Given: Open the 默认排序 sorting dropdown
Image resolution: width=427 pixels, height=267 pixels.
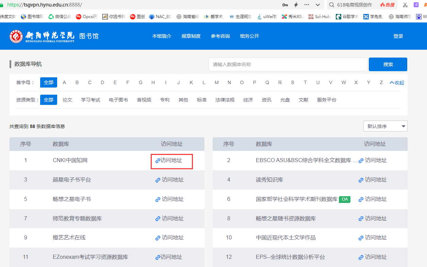Looking at the screenshot, I should click(x=385, y=126).
